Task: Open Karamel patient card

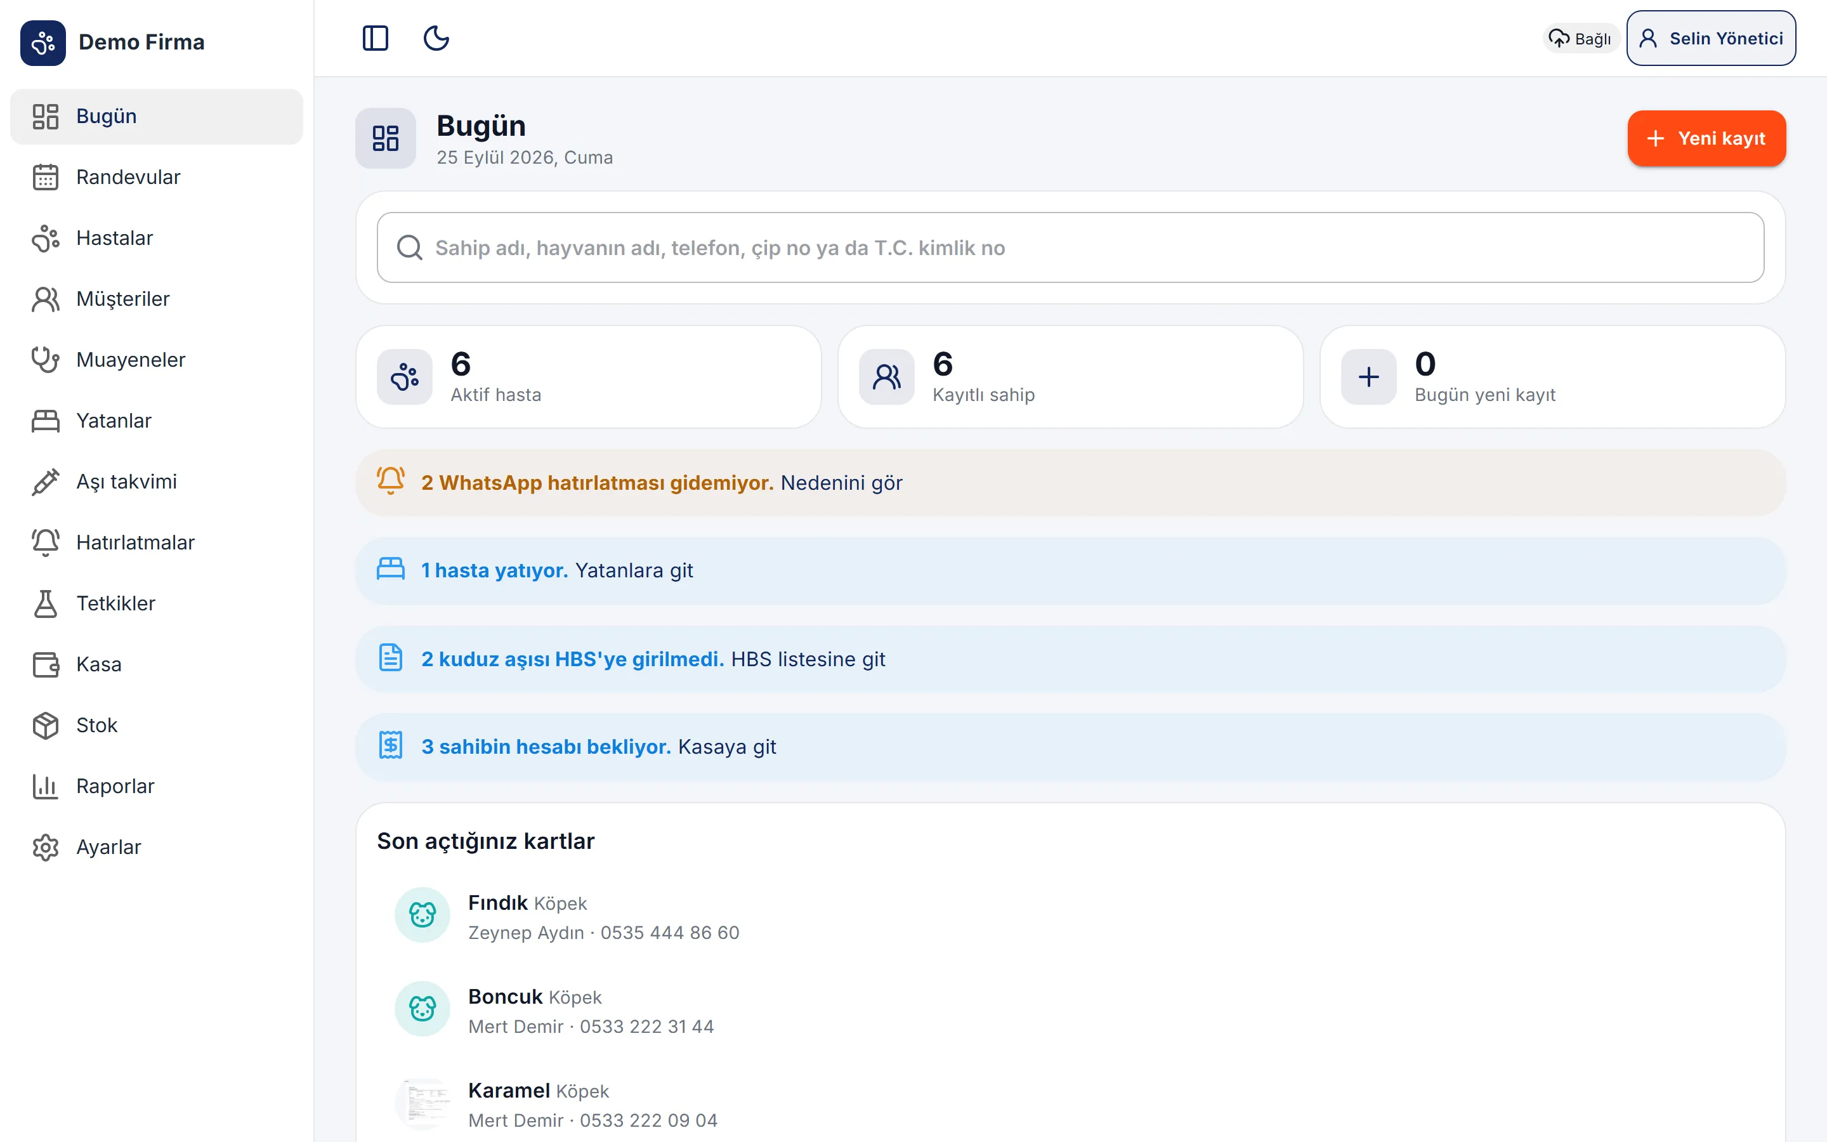Action: click(x=1071, y=1103)
